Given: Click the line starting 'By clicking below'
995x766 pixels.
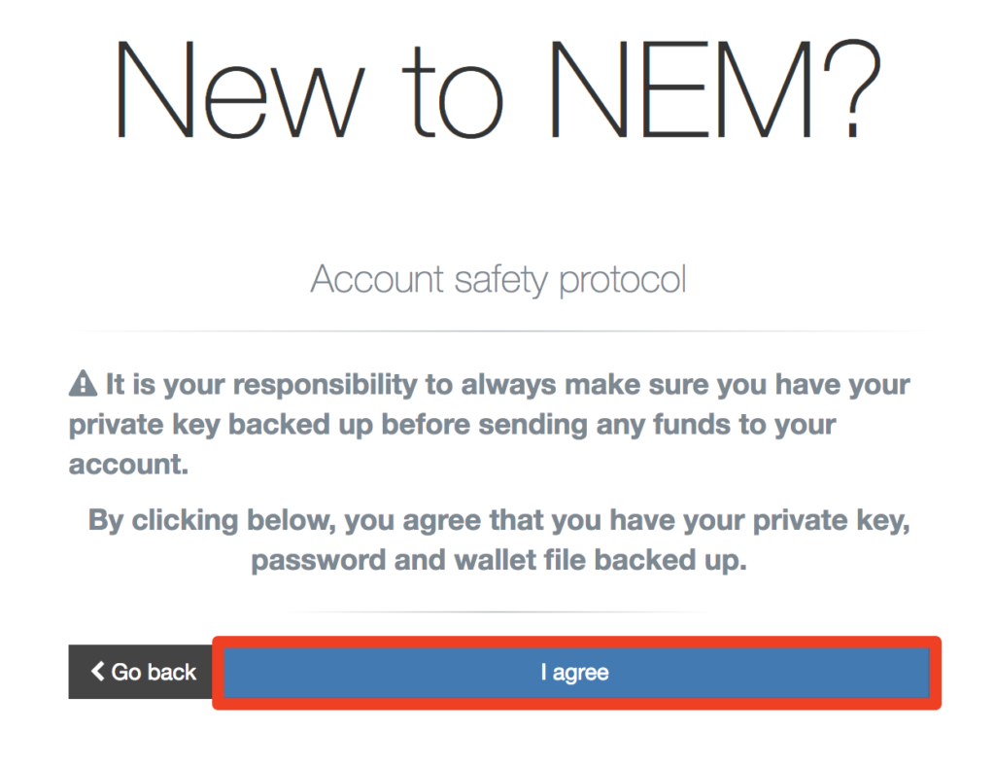Looking at the screenshot, I should point(498,521).
